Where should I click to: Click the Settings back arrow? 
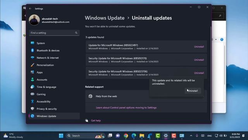pos(30,9)
